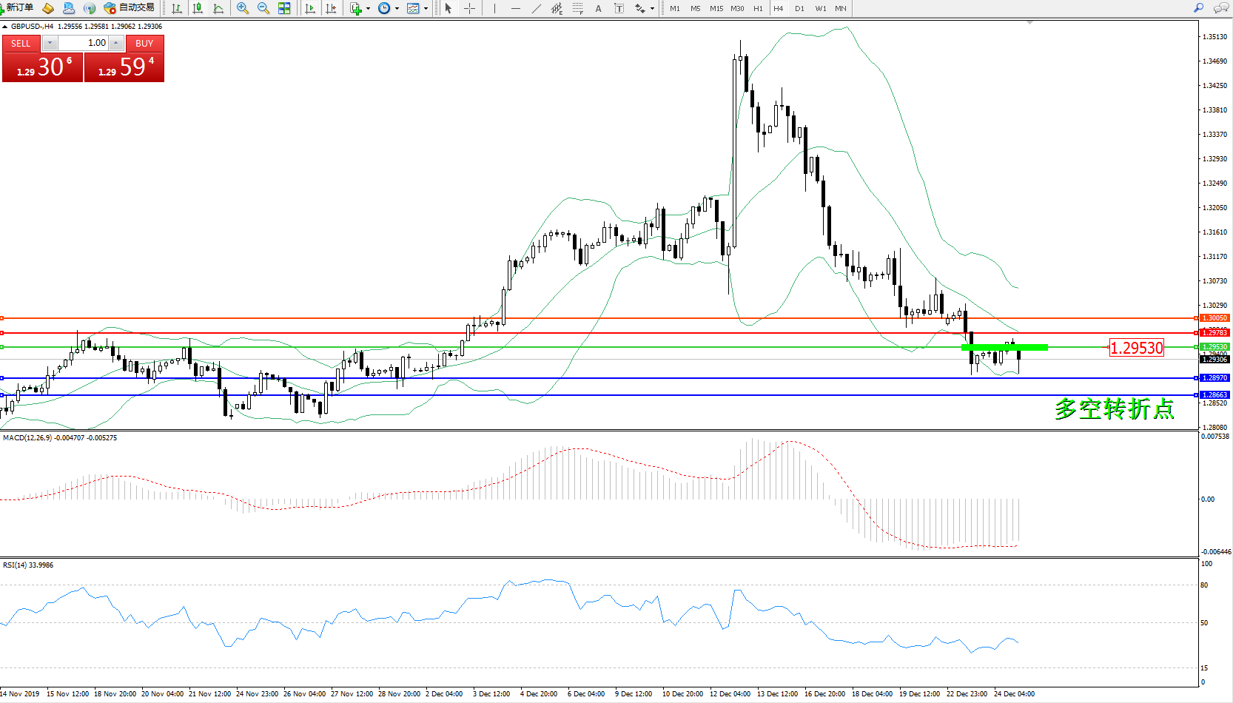Open the indicators list dropdown arrow
Viewport: 1233px width, 703px height.
[x=368, y=9]
